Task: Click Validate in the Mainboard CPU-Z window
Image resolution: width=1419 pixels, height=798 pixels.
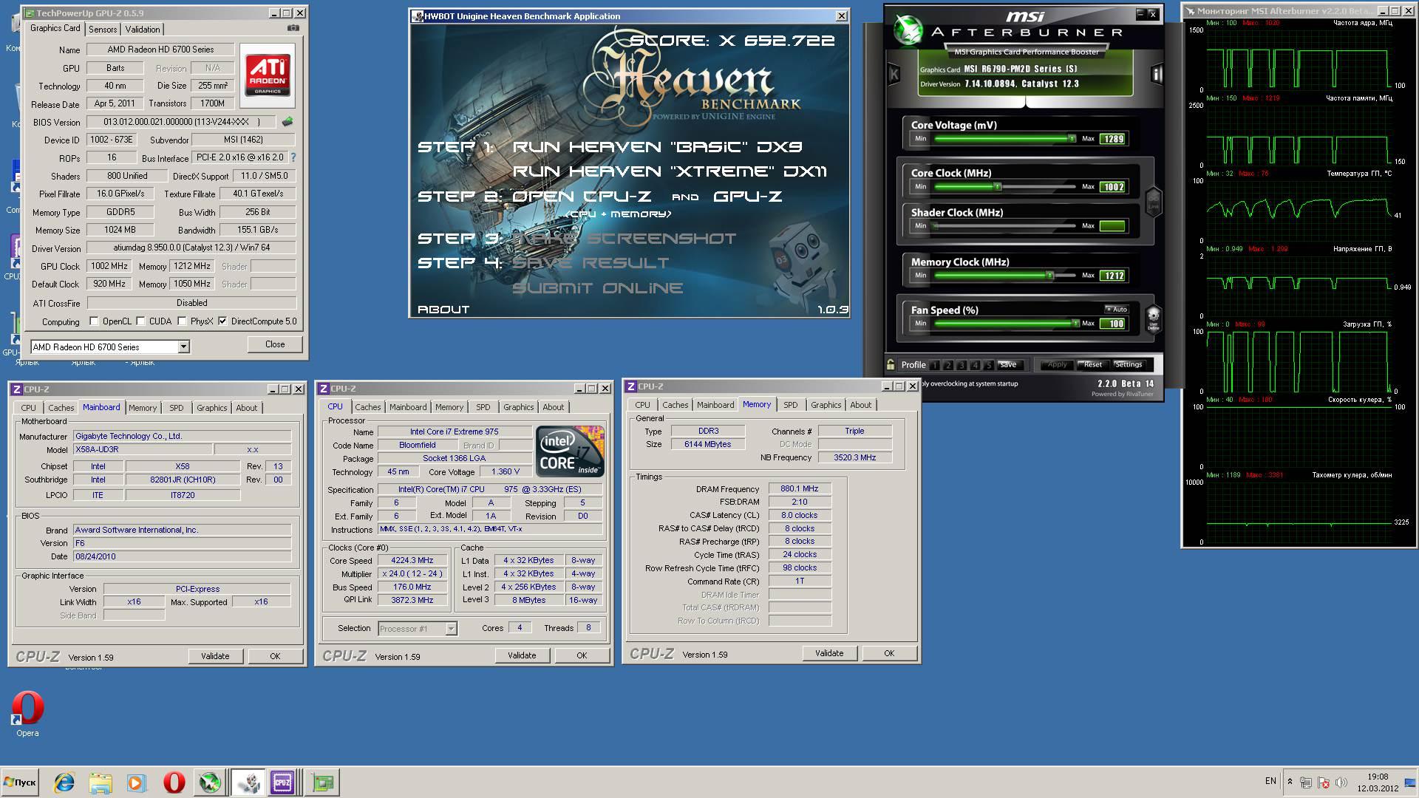Action: [x=215, y=656]
